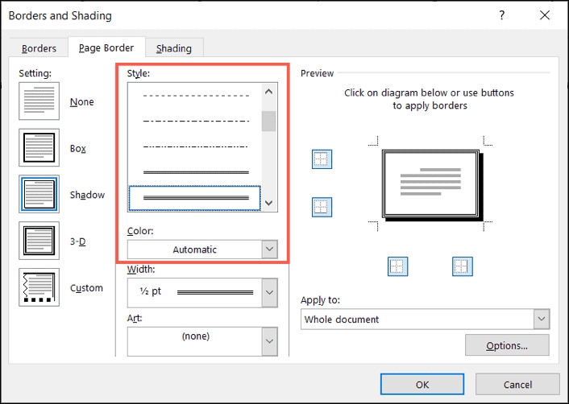Click the page preview diagram

pos(433,185)
